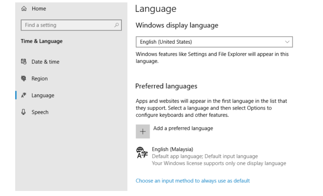Click the Language sidebar icon
Screen dimensions: 323x196
point(24,95)
